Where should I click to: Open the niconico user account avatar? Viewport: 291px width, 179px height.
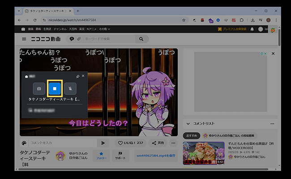tap(261, 29)
